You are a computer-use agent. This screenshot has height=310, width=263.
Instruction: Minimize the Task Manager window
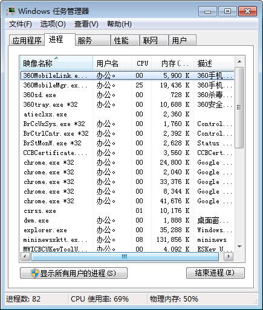coord(207,11)
